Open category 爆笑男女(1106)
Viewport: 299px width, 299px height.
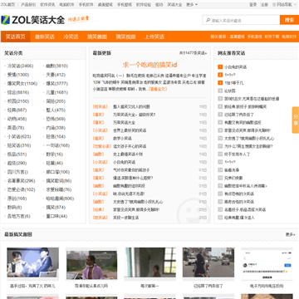(22, 84)
